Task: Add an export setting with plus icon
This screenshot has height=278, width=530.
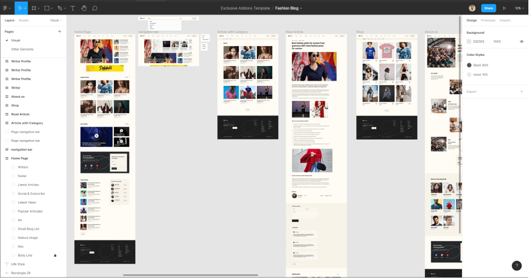Action: [x=521, y=92]
